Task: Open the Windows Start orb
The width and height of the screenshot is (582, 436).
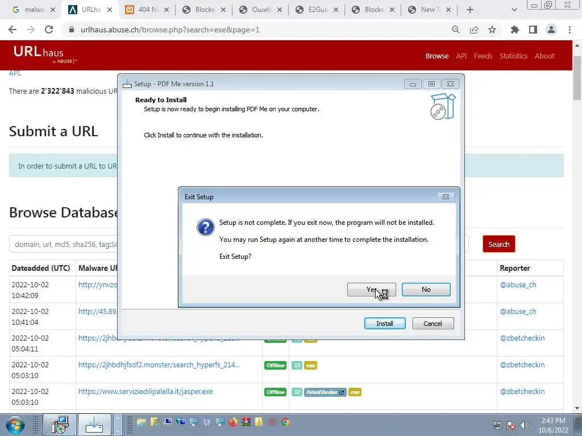Action: click(15, 425)
